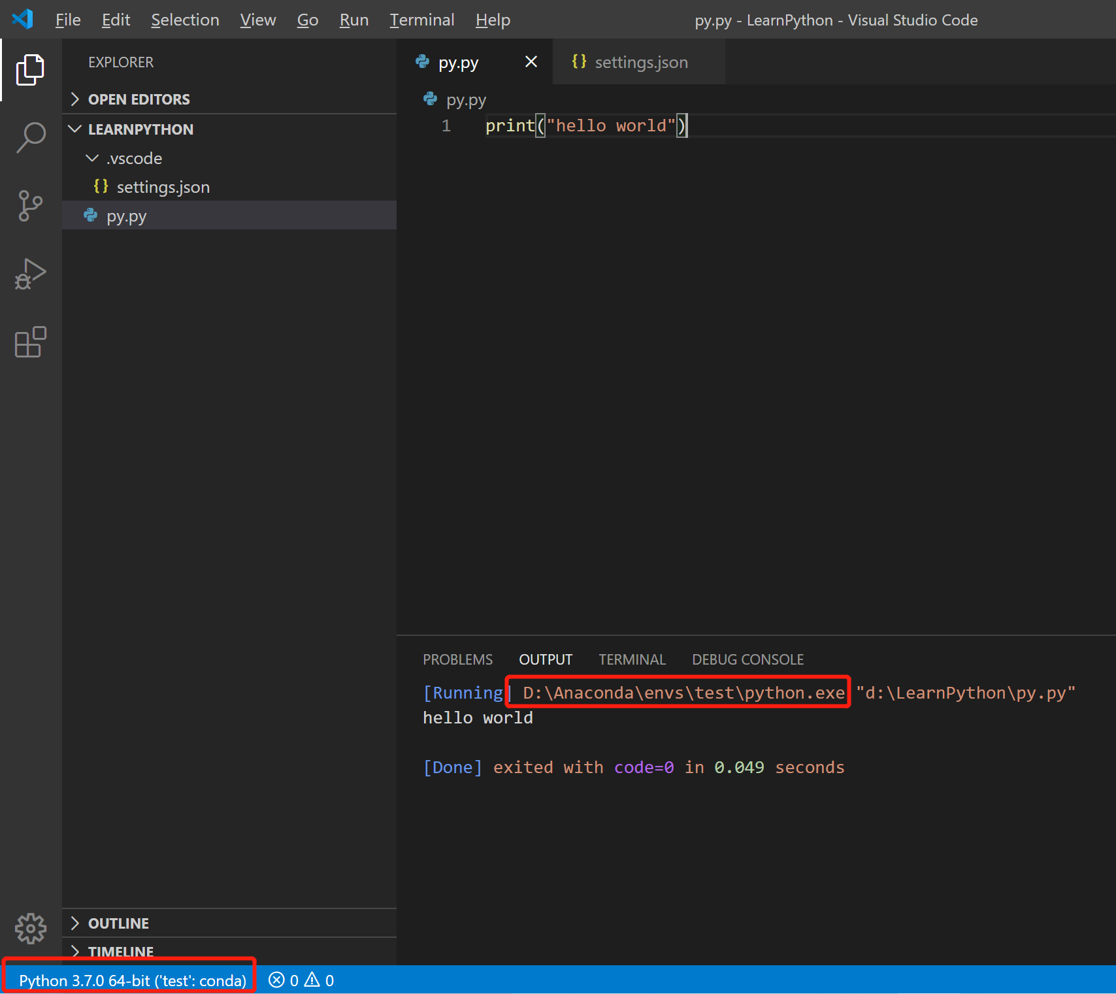Open the Edit menu
This screenshot has height=994, width=1116.
coord(116,20)
